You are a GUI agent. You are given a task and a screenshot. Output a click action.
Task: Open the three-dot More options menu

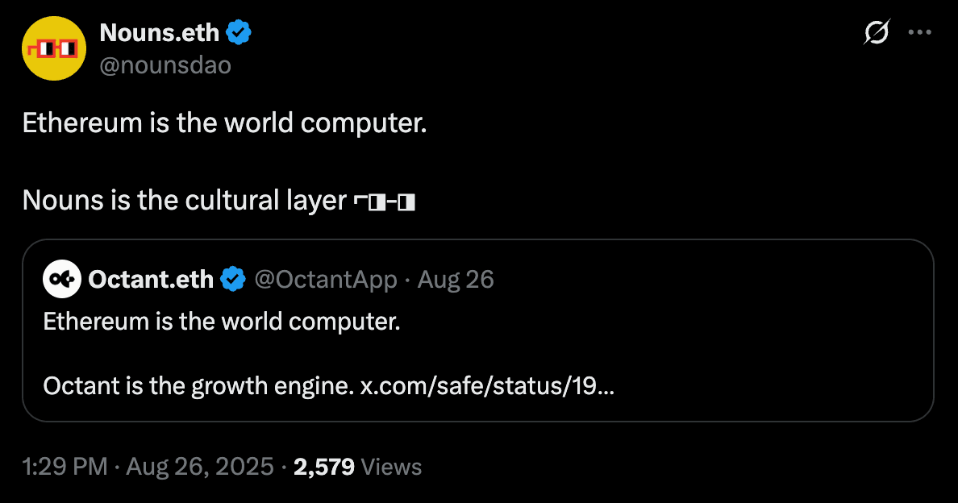[x=920, y=33]
